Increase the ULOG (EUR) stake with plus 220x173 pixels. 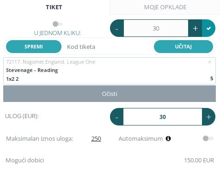pyautogui.click(x=208, y=117)
